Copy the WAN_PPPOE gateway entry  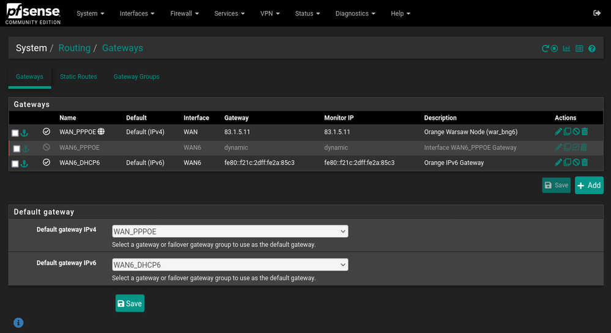pyautogui.click(x=567, y=132)
